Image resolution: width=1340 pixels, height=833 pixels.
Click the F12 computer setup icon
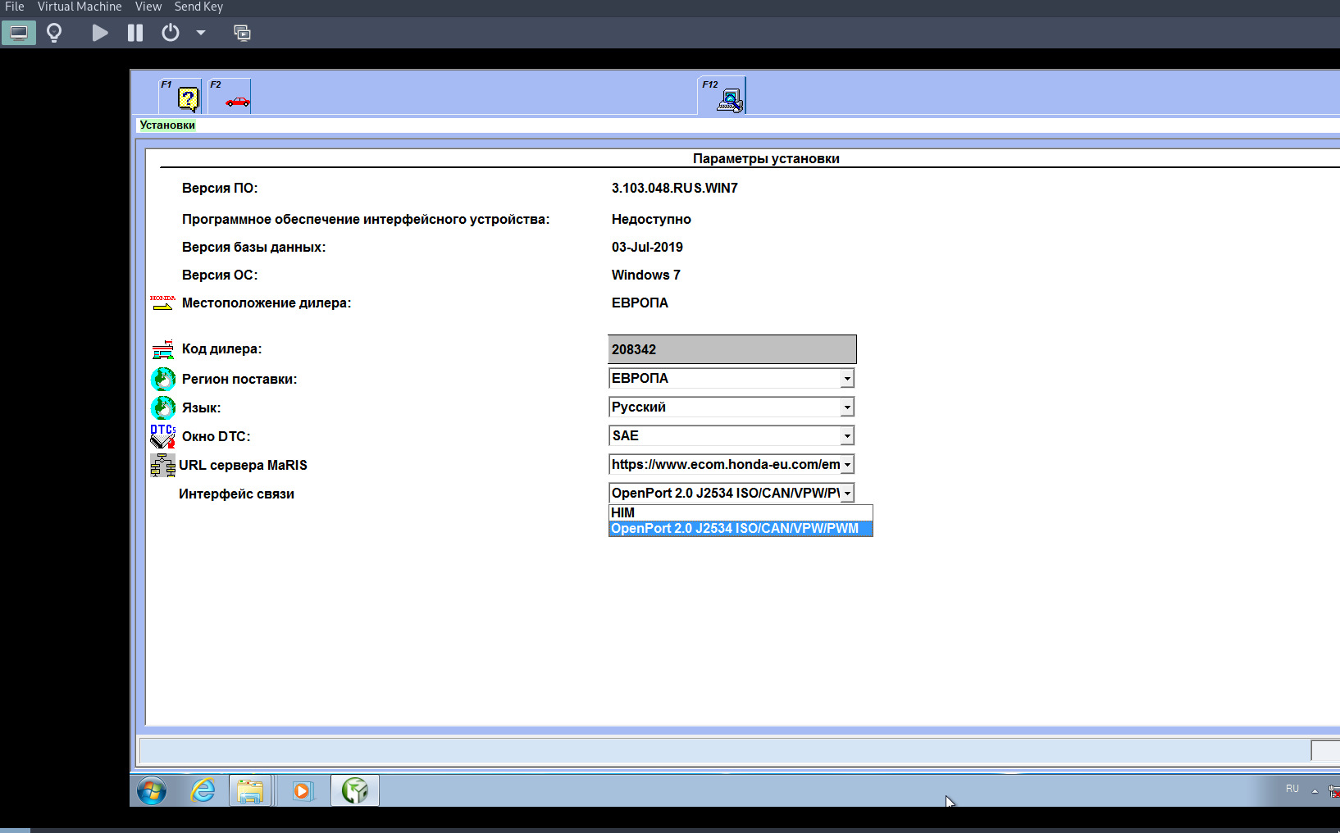pos(722,96)
